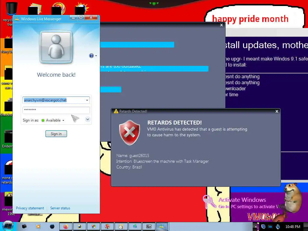
Task: Click the yellow-blue globe taskbar button
Action: click(x=79, y=227)
